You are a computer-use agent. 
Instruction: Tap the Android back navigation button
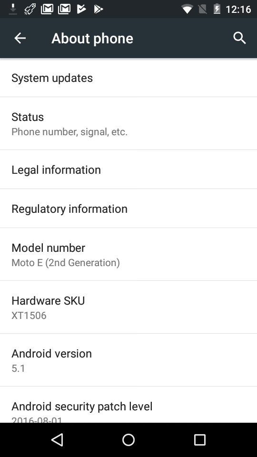tap(58, 439)
